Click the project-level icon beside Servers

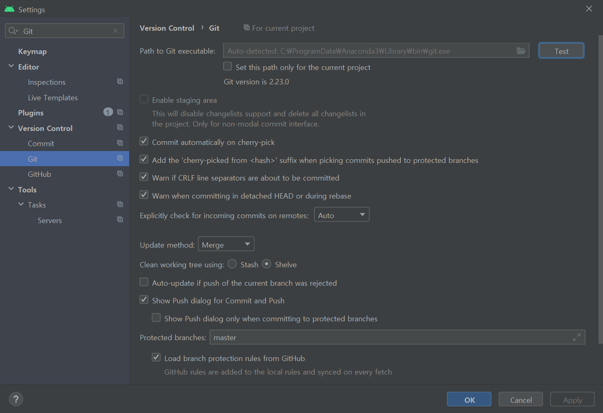click(x=120, y=219)
